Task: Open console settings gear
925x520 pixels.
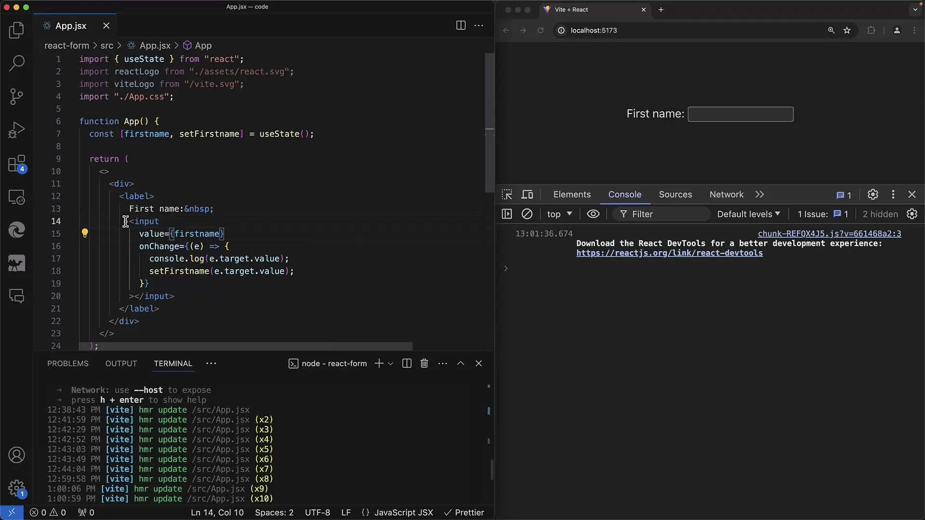Action: [912, 214]
